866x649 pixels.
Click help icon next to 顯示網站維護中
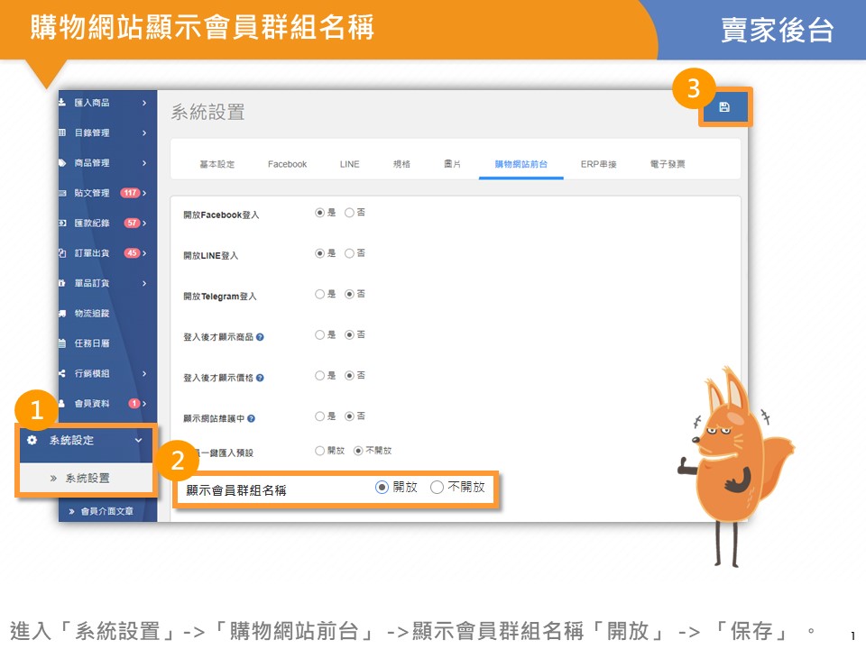pyautogui.click(x=252, y=418)
